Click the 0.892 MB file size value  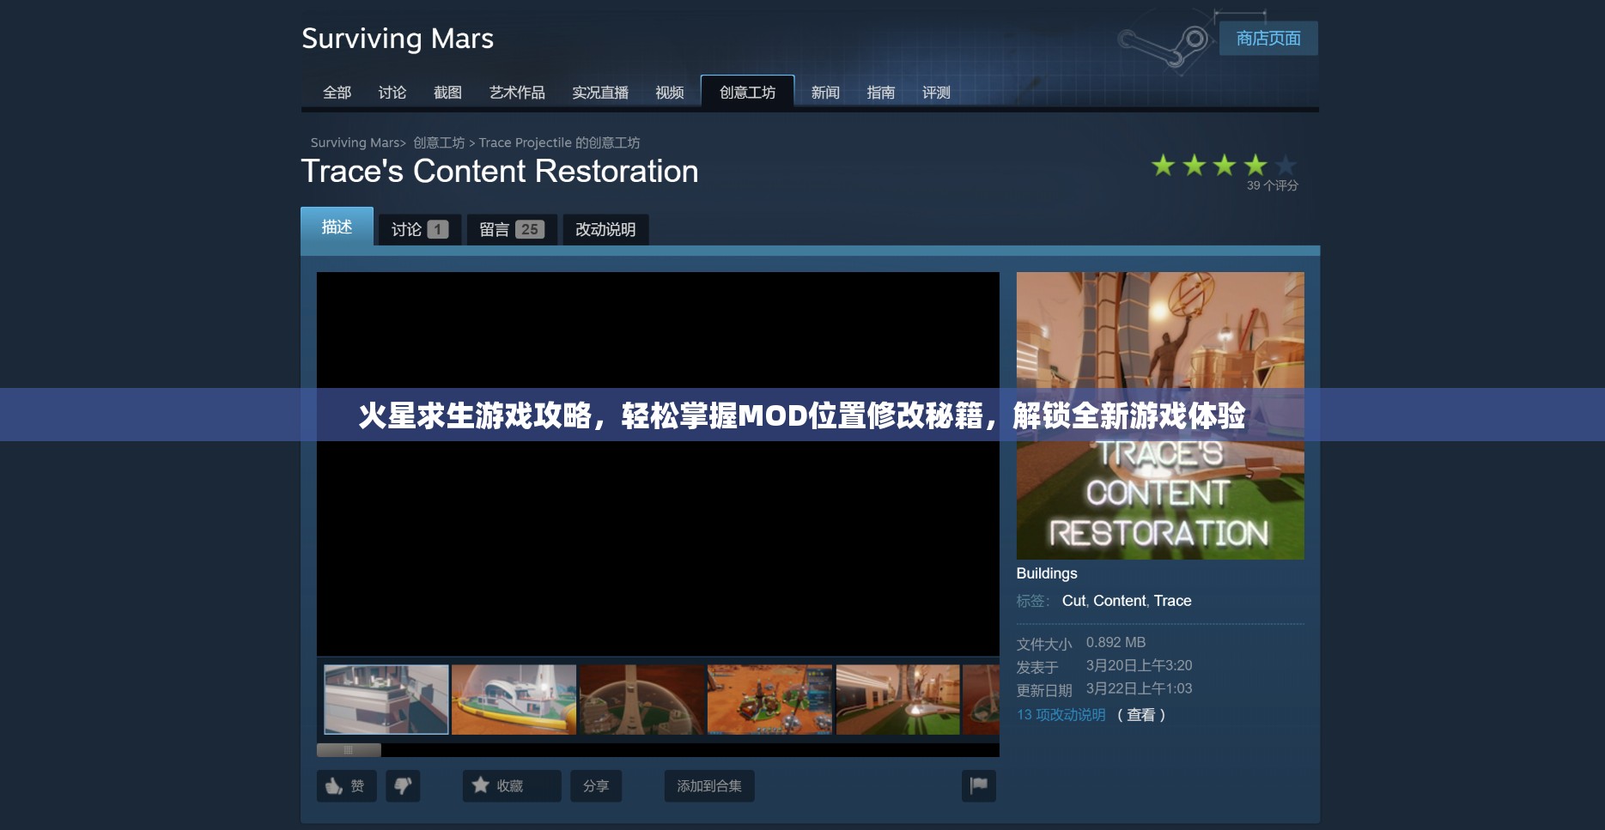(1116, 642)
